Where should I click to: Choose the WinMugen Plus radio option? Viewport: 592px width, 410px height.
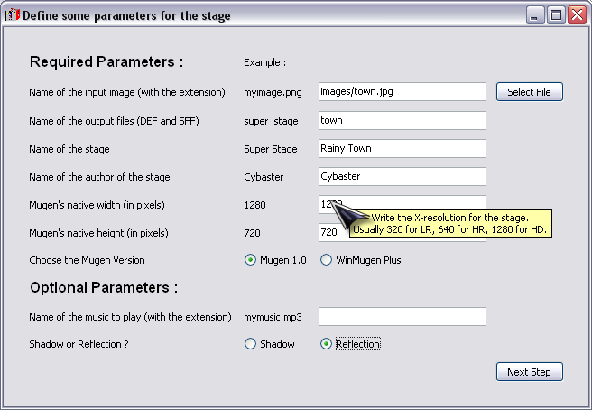pos(327,260)
